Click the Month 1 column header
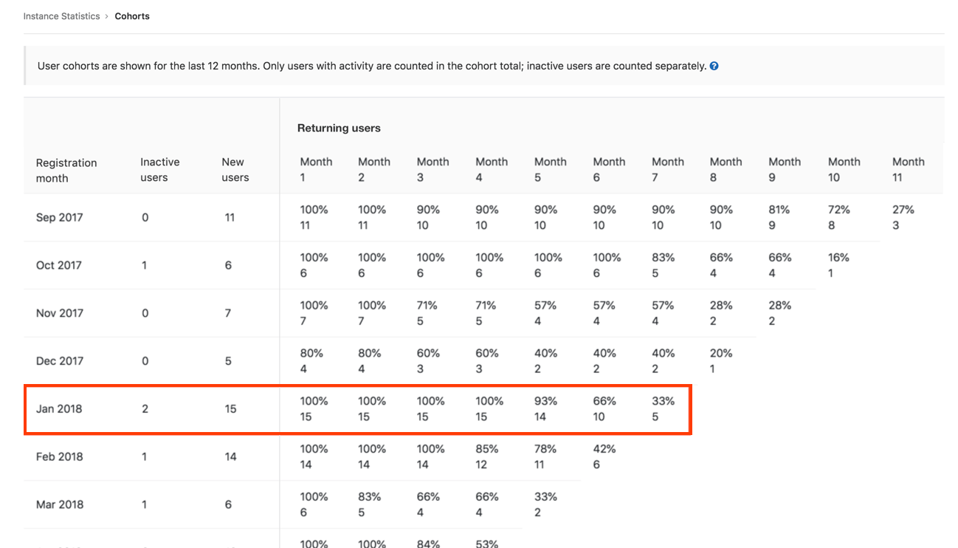 click(x=316, y=170)
